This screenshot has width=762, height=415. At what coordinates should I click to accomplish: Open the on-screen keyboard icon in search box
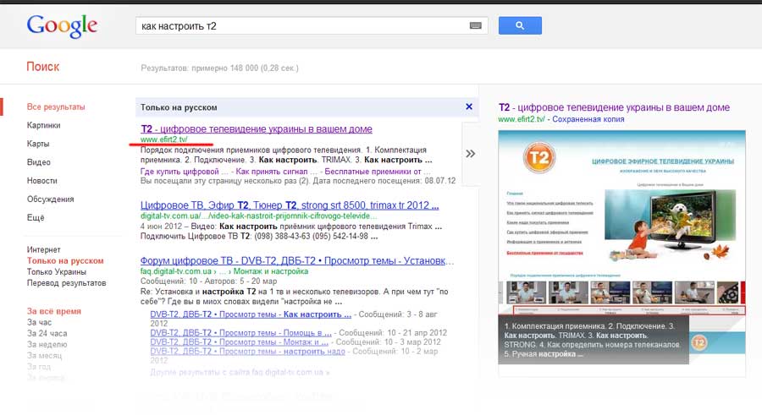pos(475,25)
